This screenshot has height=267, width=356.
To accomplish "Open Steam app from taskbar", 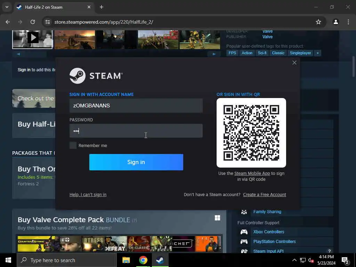I will click(160, 260).
